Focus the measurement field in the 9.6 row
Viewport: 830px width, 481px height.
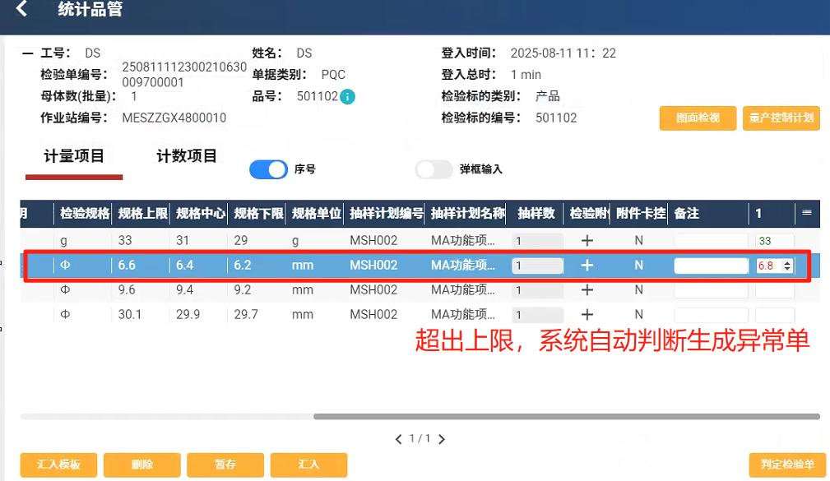[774, 290]
